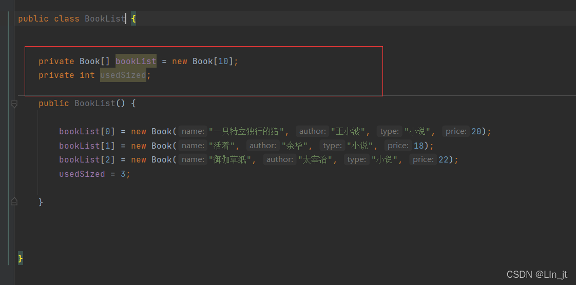
Task: Click bookList[2] assignment target
Action: click(x=87, y=159)
